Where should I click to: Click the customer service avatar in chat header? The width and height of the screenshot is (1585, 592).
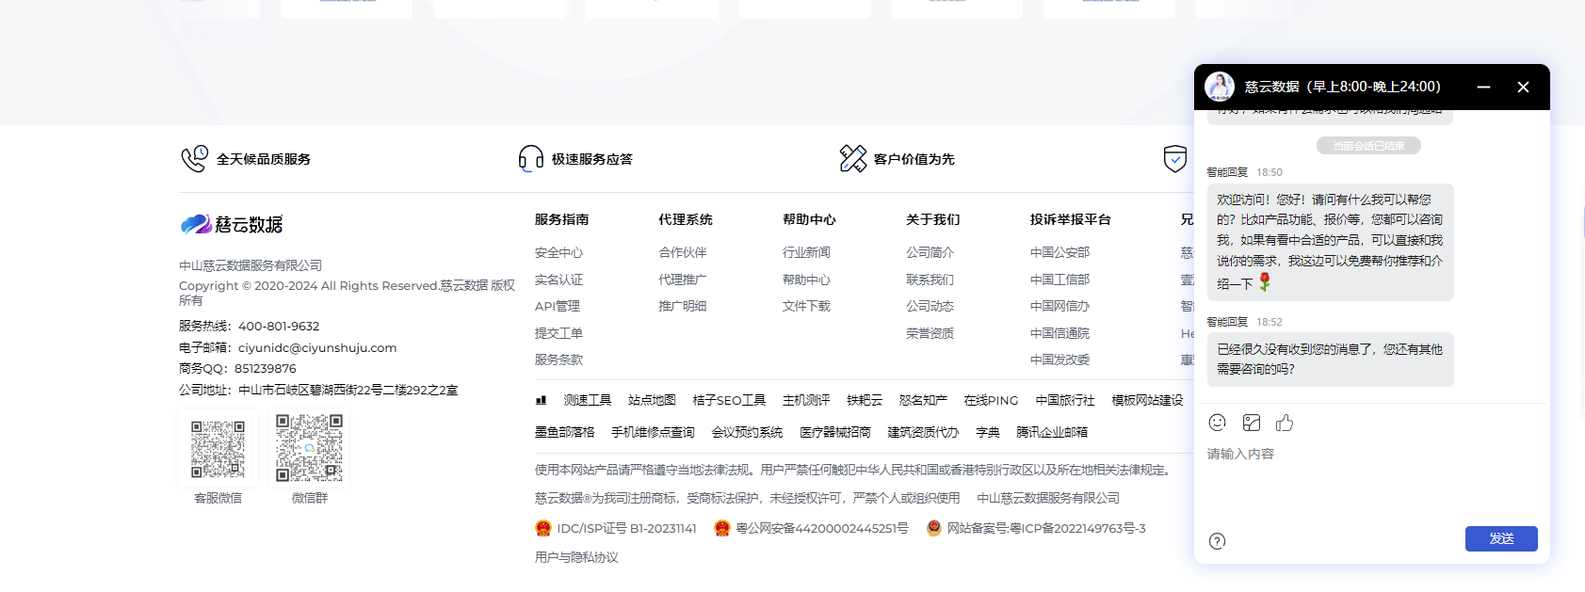pyautogui.click(x=1220, y=87)
